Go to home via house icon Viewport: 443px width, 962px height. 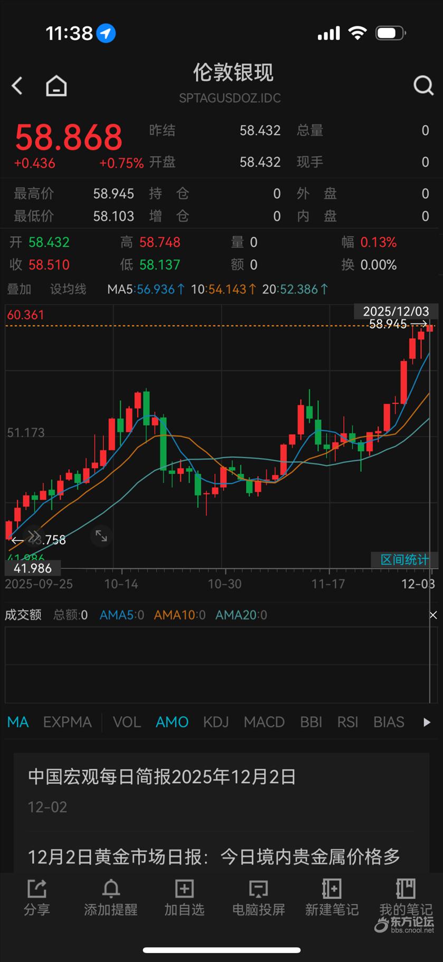click(56, 86)
